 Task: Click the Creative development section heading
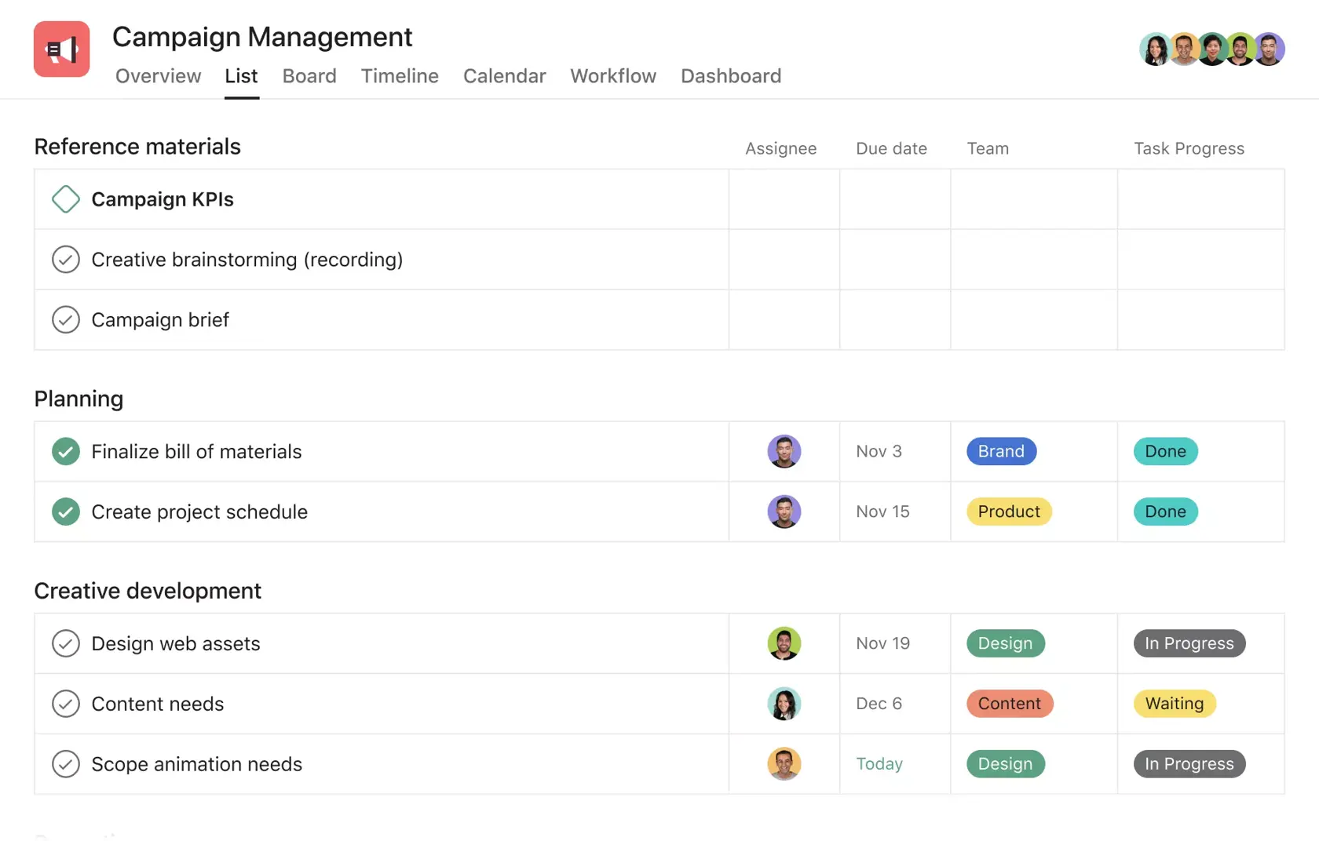(x=148, y=591)
